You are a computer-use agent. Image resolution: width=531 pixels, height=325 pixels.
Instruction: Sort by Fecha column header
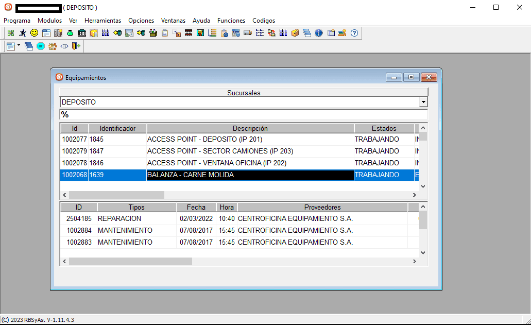[196, 207]
